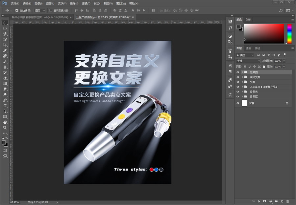Screen dimensions: 296x205
Task: Switch to the 色板 panel tab
Action: 248,19
